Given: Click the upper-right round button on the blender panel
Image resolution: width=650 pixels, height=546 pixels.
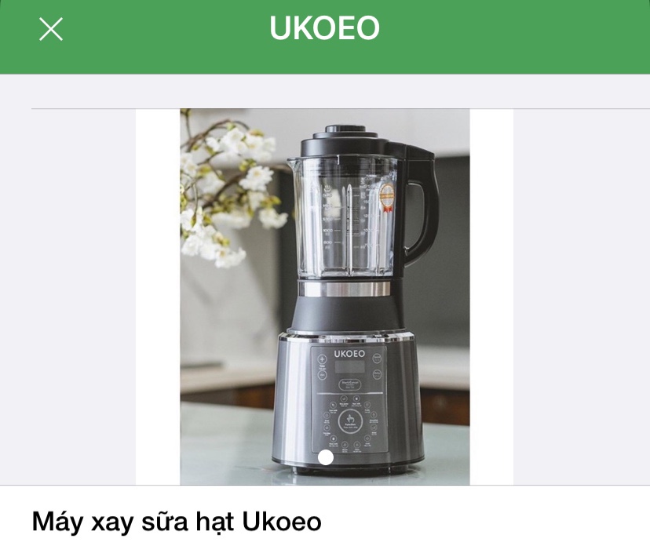Looking at the screenshot, I should pos(376,359).
